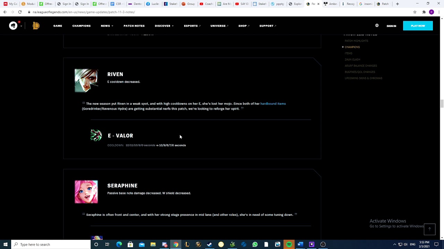Click the Seraphine champion portrait
This screenshot has height=249, width=444.
tap(86, 192)
